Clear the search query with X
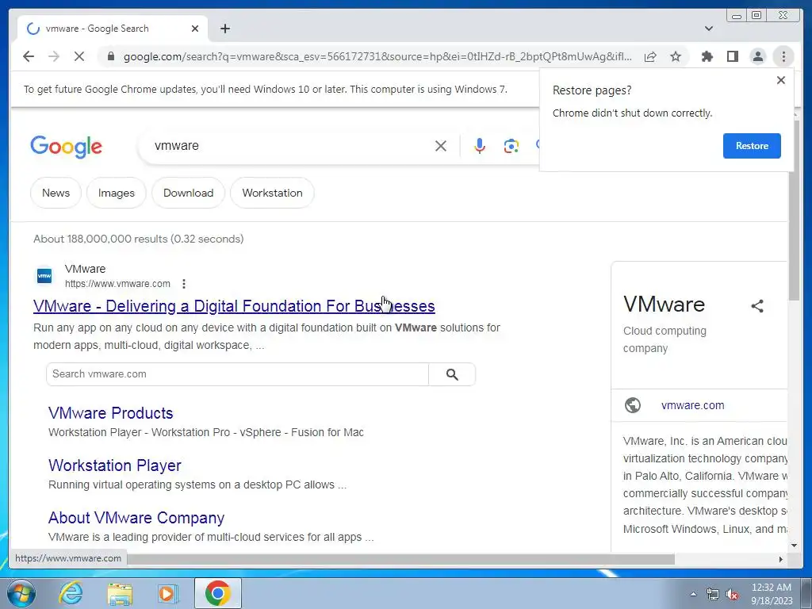812x609 pixels. (441, 146)
